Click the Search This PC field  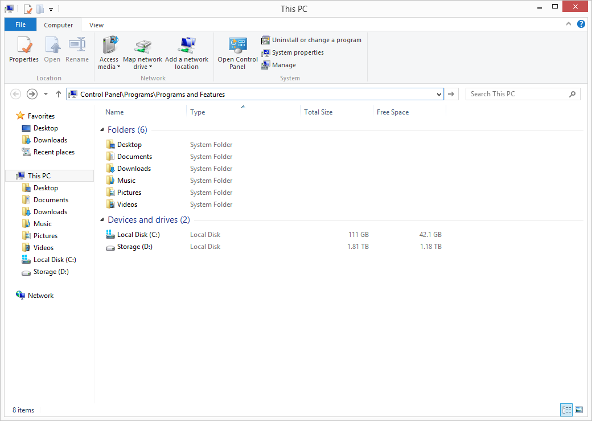click(517, 94)
